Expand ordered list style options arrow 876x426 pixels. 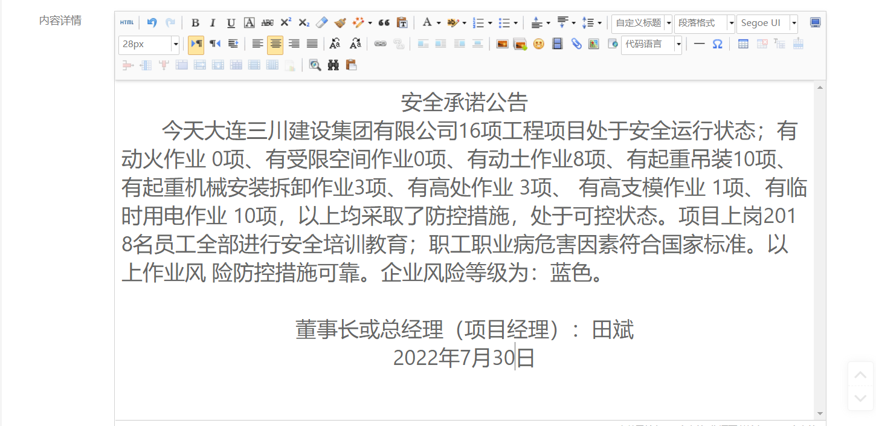click(x=490, y=24)
